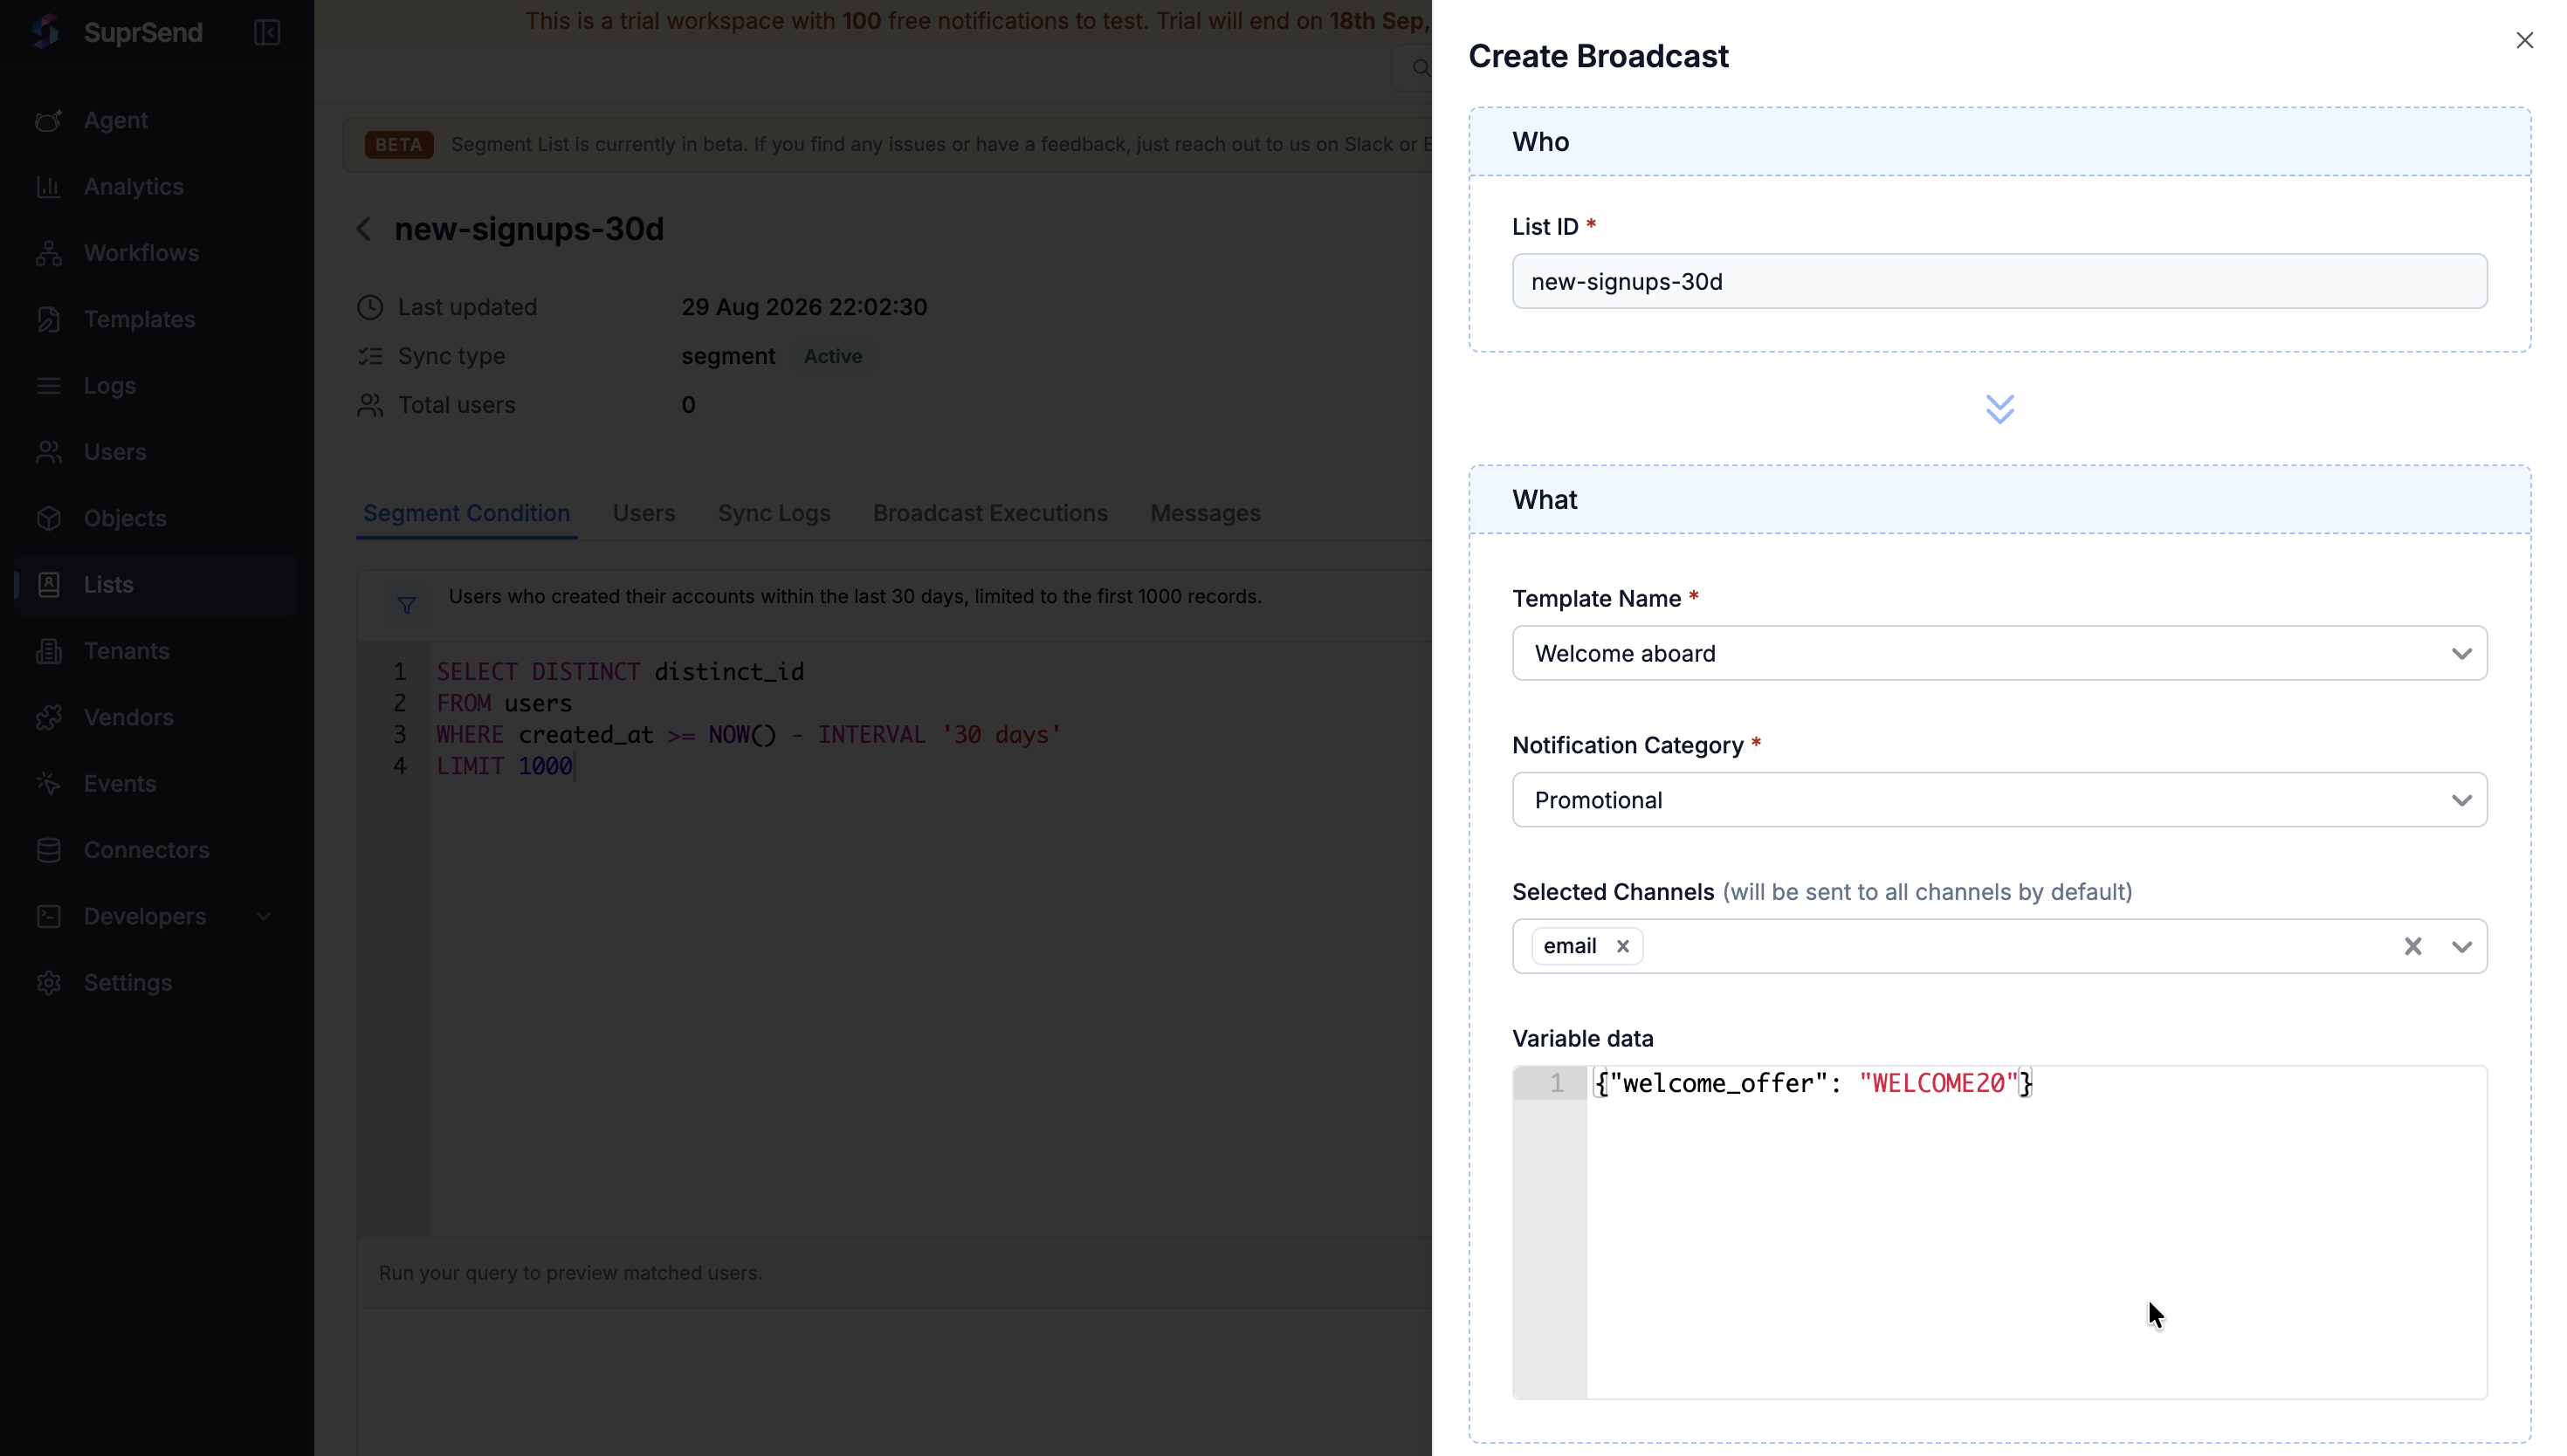Image resolution: width=2567 pixels, height=1456 pixels.
Task: Click the filter icon beside segment description
Action: 407,606
